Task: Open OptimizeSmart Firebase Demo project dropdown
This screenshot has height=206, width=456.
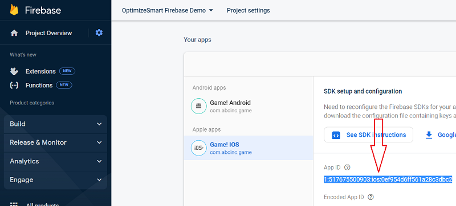Action: click(x=168, y=10)
